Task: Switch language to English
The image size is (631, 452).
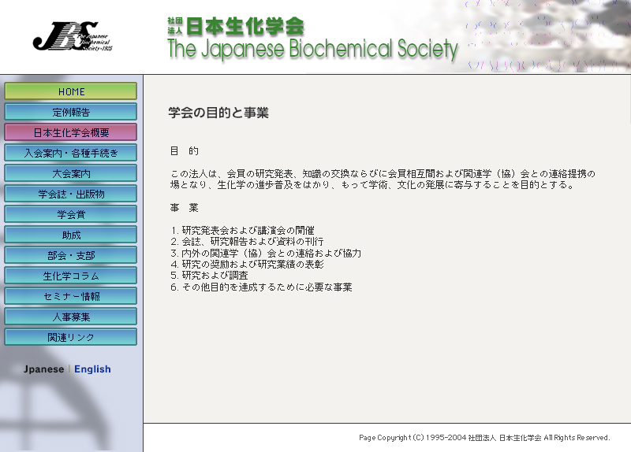Action: (x=92, y=369)
